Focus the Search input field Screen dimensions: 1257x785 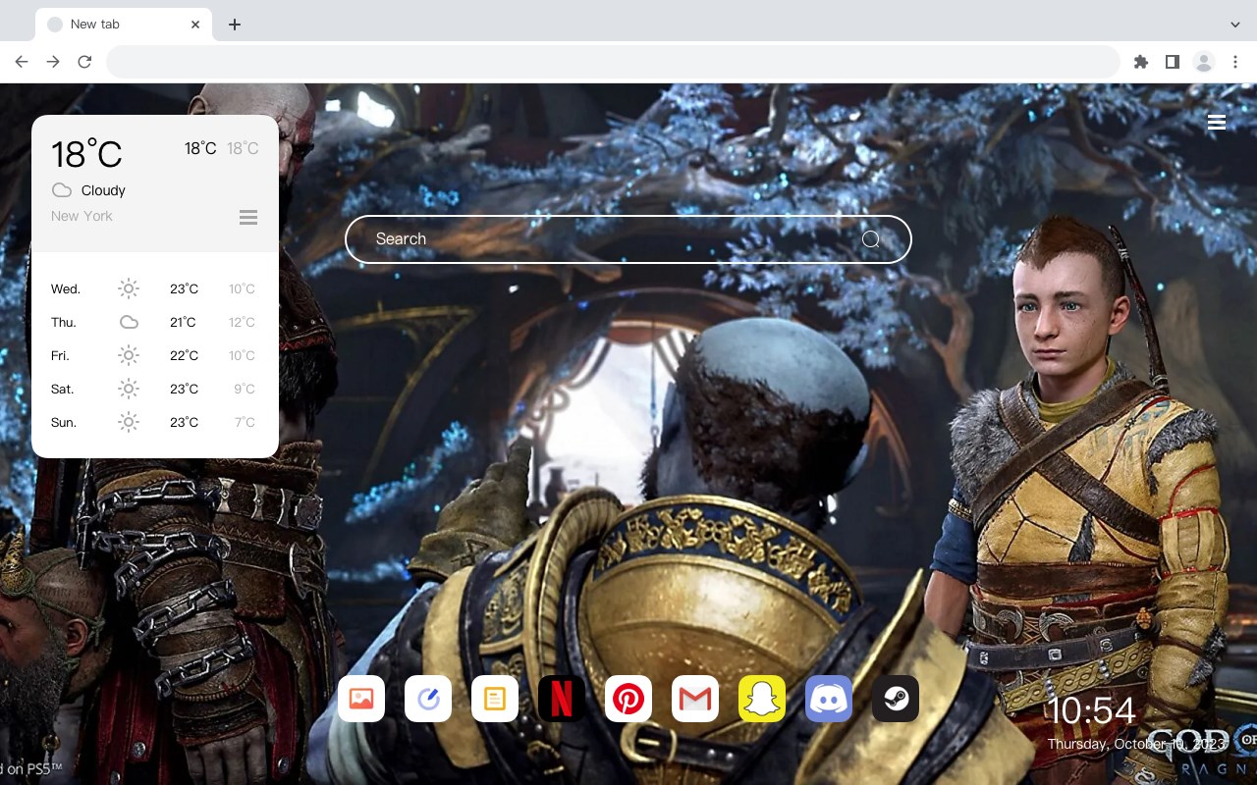(628, 239)
